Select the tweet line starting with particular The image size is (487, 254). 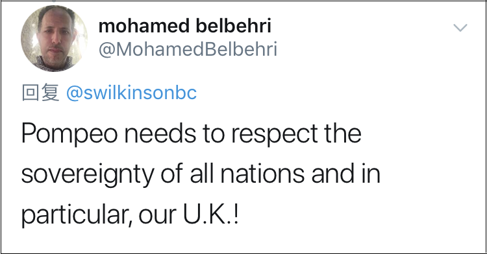pyautogui.click(x=130, y=215)
